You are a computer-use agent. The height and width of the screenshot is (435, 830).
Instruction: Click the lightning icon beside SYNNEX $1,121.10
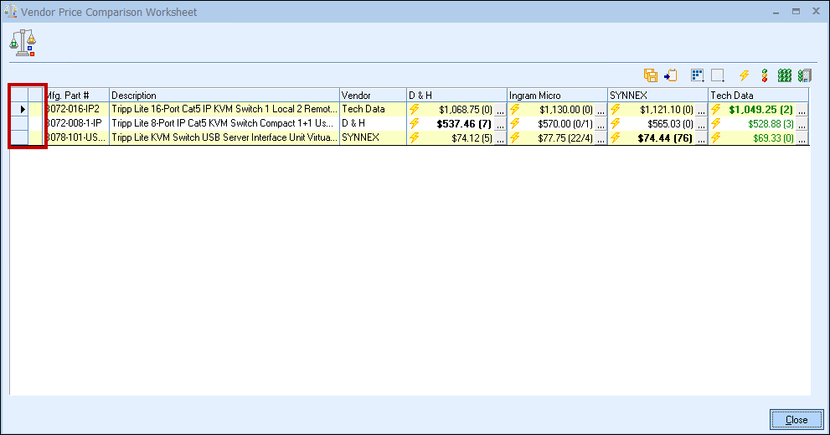click(x=615, y=109)
